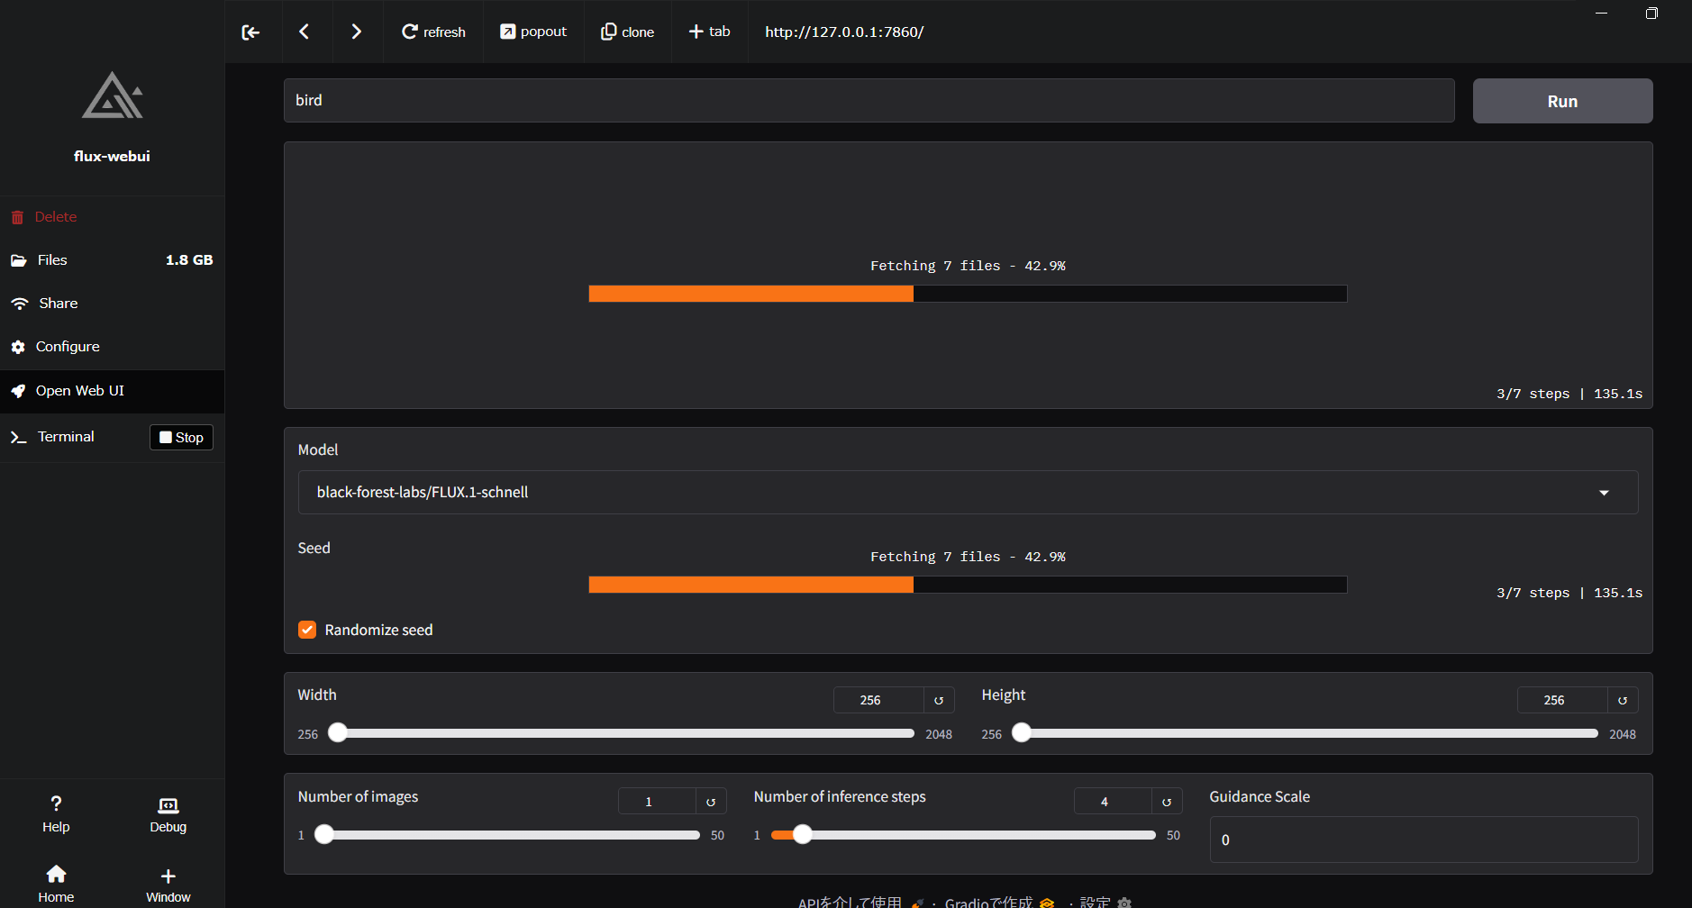Reset the Width value
The height and width of the screenshot is (908, 1692).
click(939, 700)
